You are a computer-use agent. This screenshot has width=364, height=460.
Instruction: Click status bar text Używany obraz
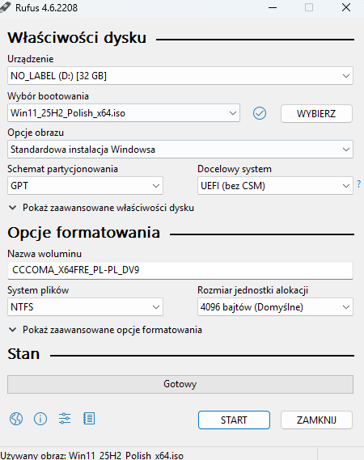tap(92, 456)
